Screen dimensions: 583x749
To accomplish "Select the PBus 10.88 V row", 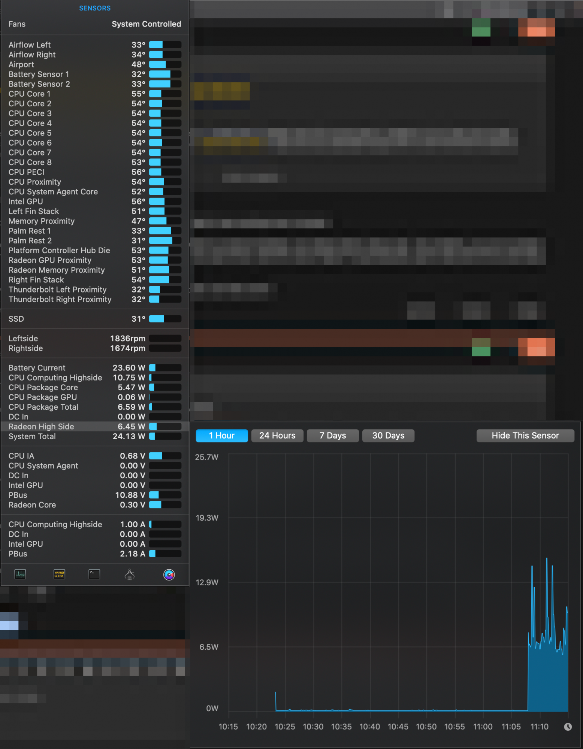I will pyautogui.click(x=95, y=495).
